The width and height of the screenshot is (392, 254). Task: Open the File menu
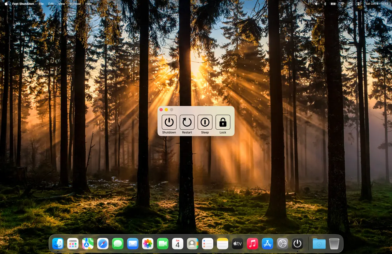click(41, 4)
